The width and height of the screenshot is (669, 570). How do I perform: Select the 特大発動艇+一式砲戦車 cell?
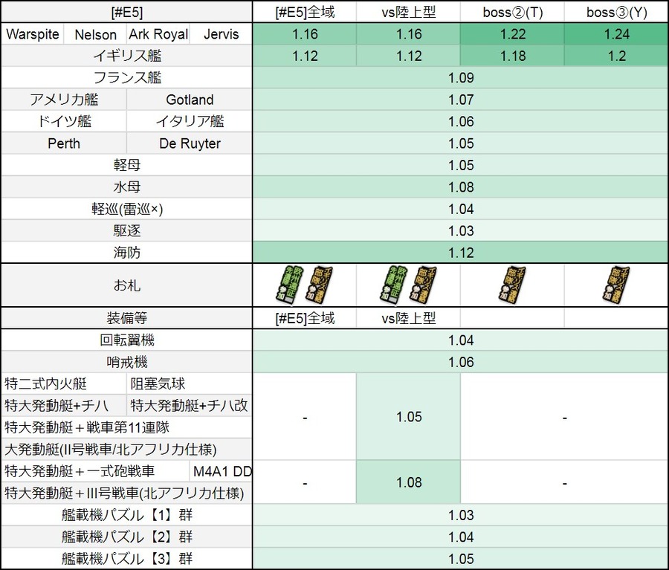click(95, 471)
